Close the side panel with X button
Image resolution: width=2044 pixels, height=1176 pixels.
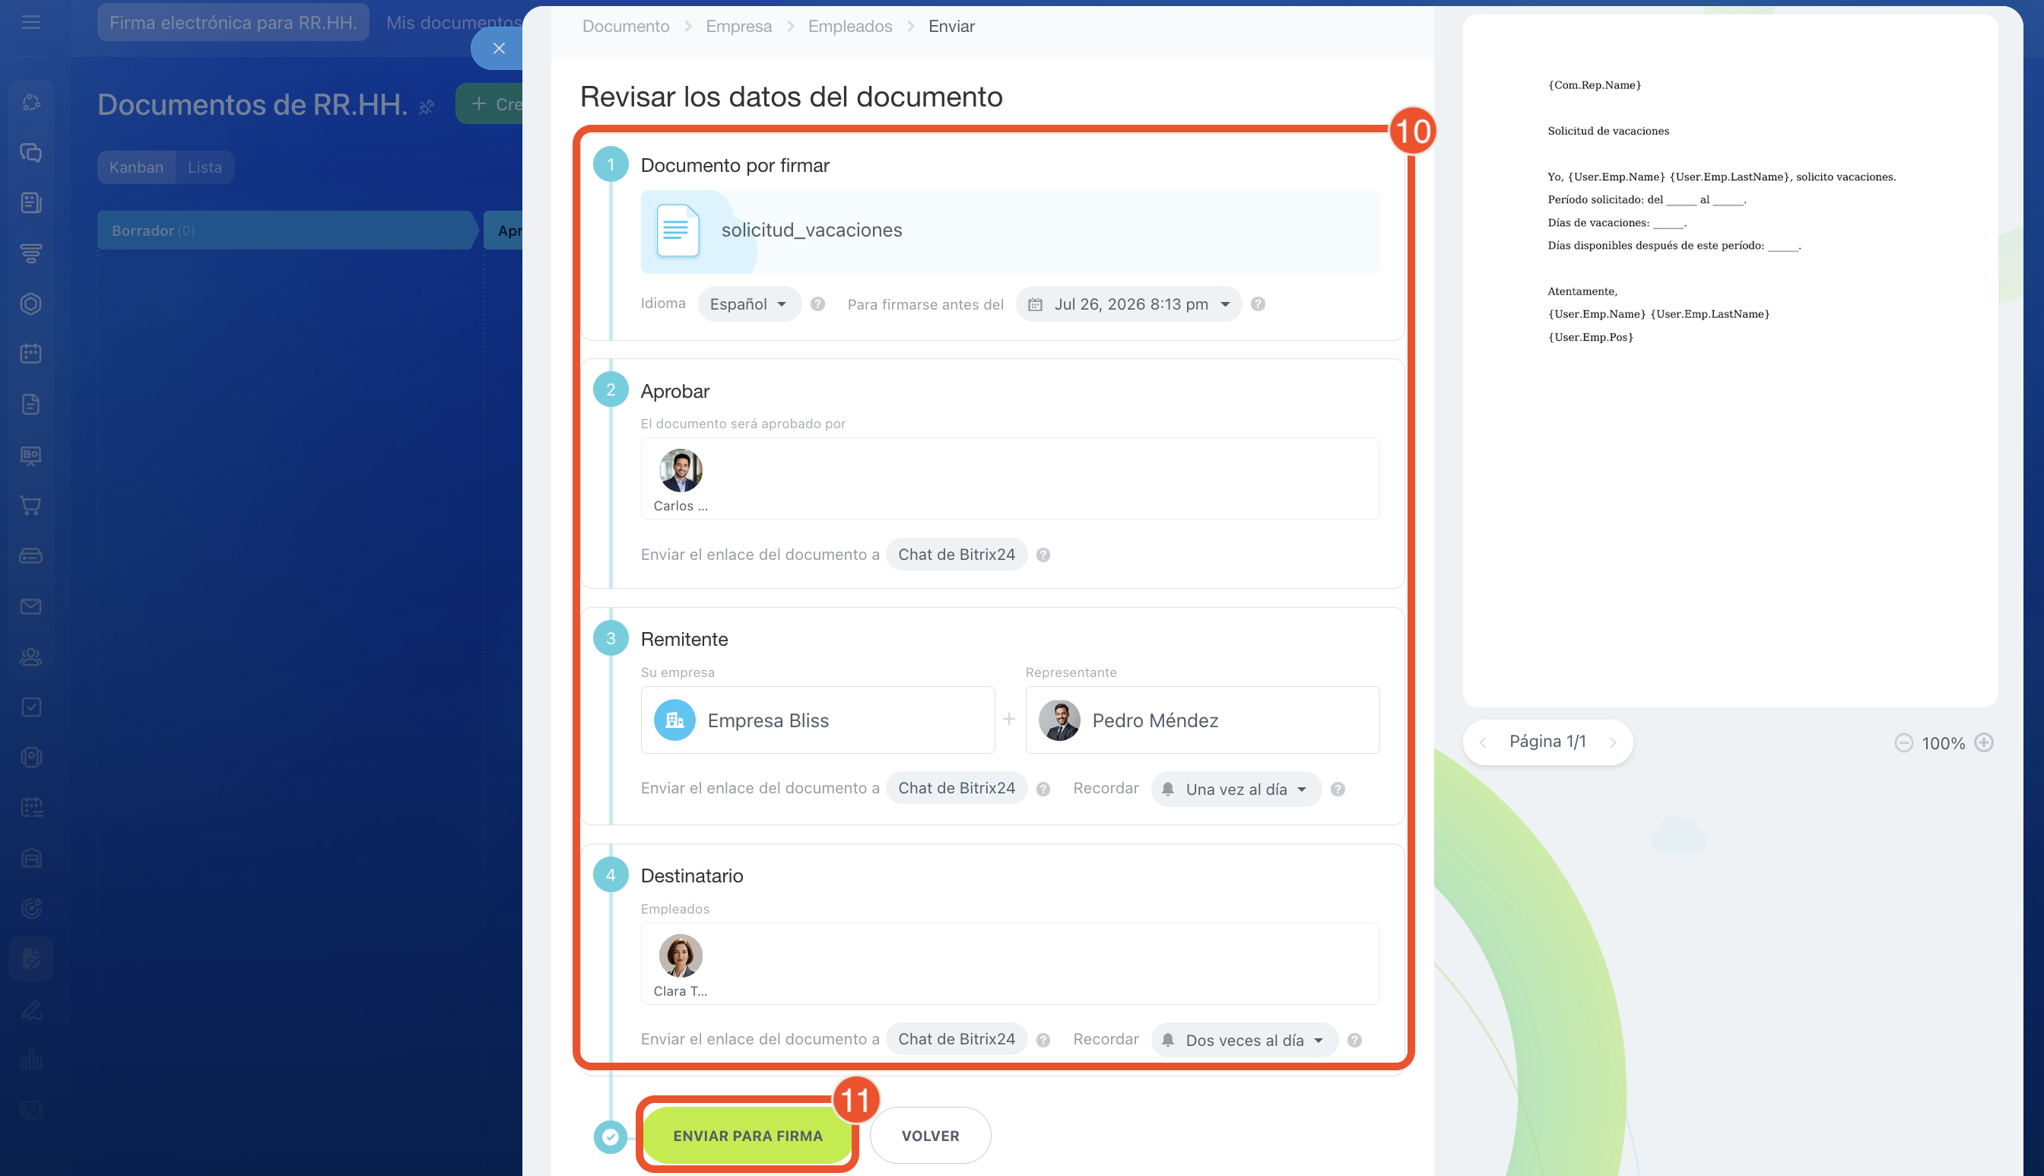498,49
